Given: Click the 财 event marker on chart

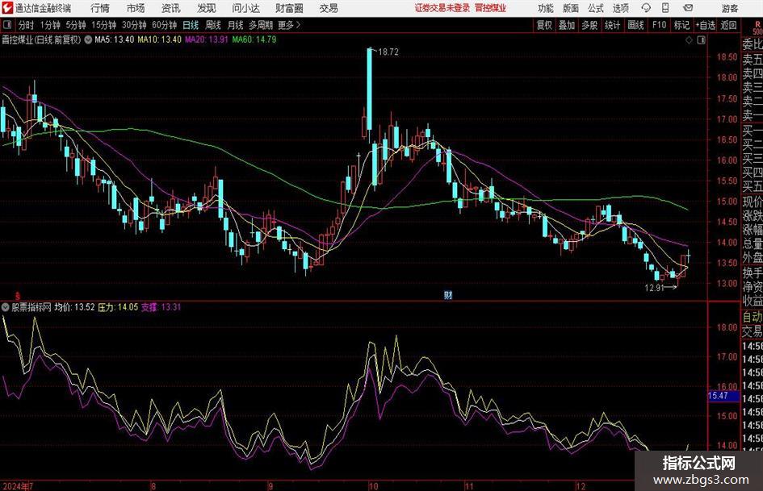Looking at the screenshot, I should (448, 295).
